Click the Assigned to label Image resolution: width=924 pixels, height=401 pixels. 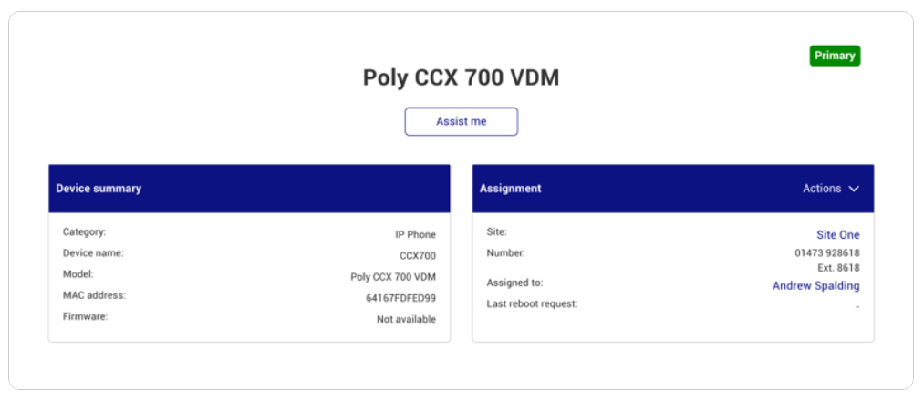[515, 283]
